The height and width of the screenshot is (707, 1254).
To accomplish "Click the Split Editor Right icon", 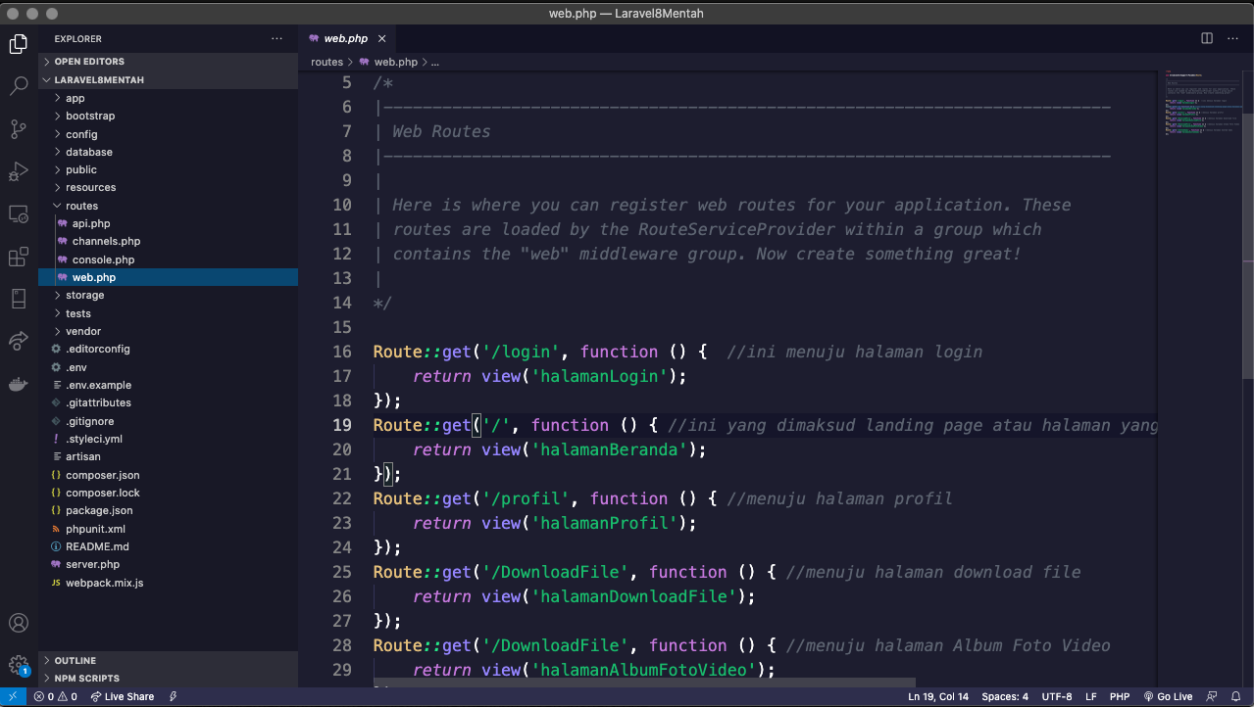I will [x=1207, y=38].
